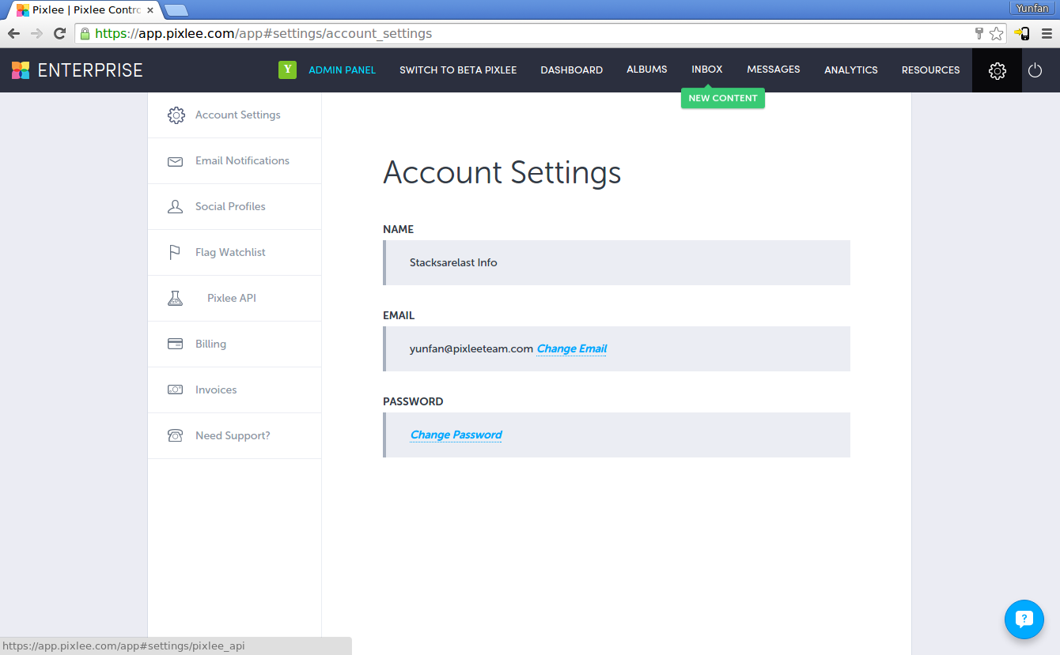The width and height of the screenshot is (1060, 655).
Task: Click the green padlock security icon
Action: [85, 34]
